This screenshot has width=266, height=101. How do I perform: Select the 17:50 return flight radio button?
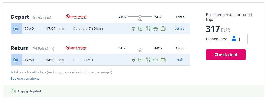[x=16, y=60]
